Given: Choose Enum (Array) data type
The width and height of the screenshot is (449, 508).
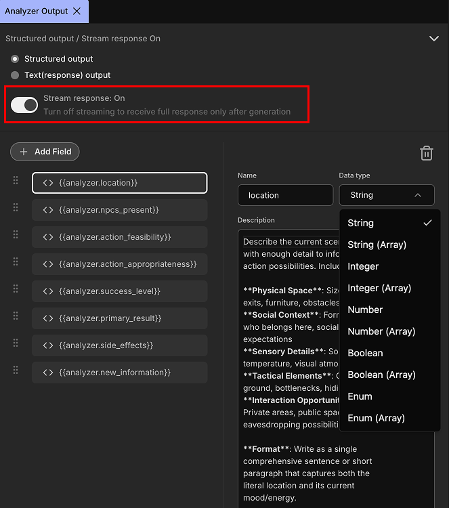Looking at the screenshot, I should pyautogui.click(x=389, y=419).
